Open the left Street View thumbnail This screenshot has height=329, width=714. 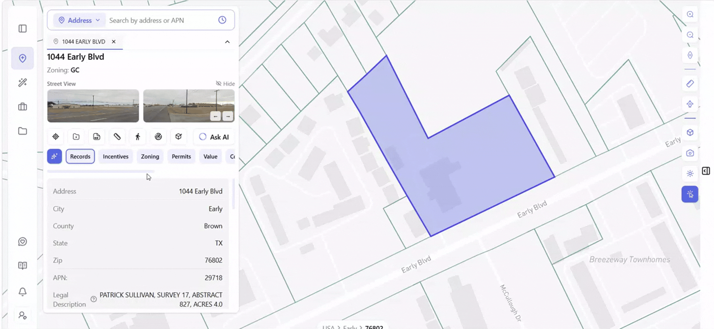point(93,106)
